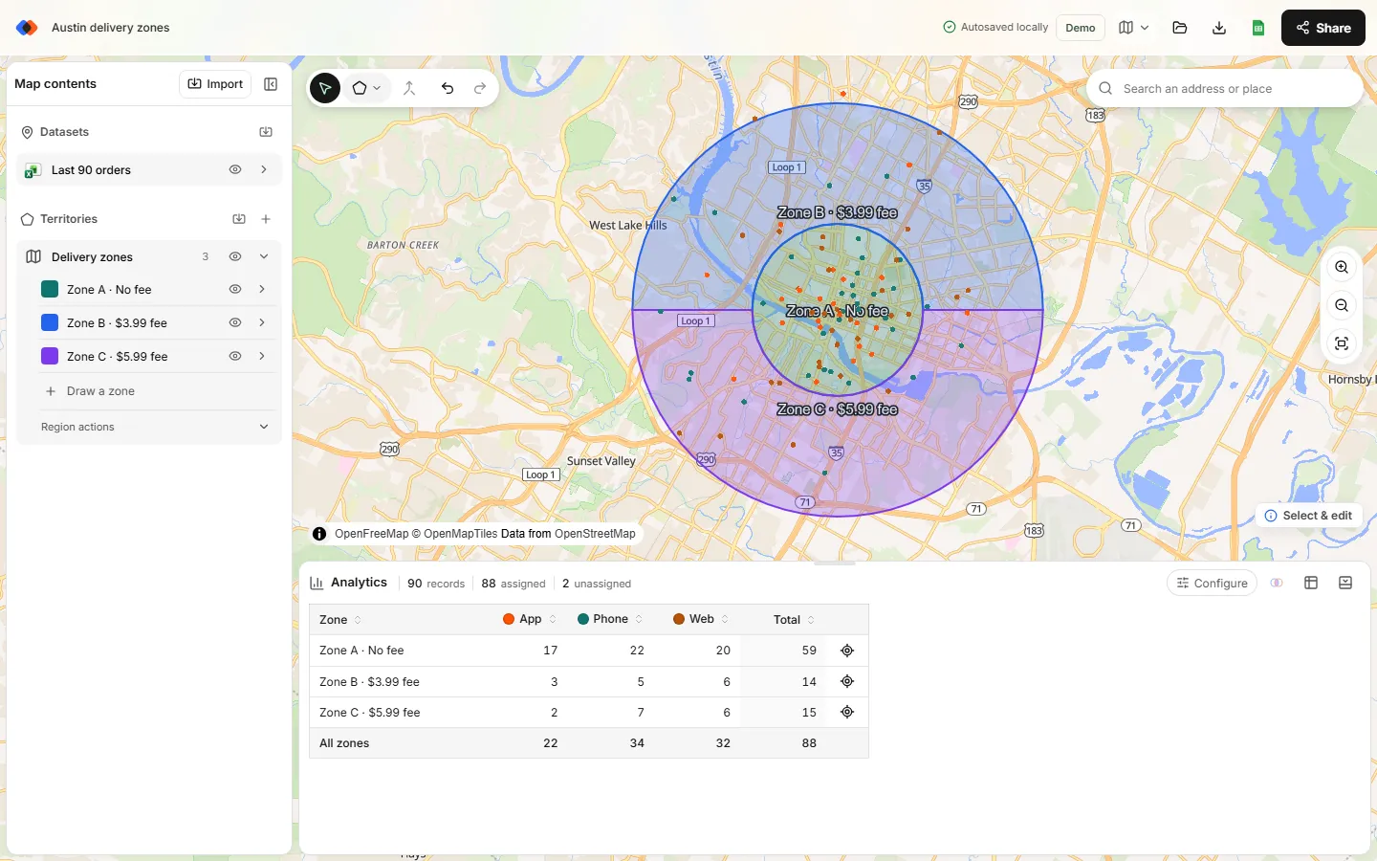Click the import icon beside Territories

[x=239, y=219]
